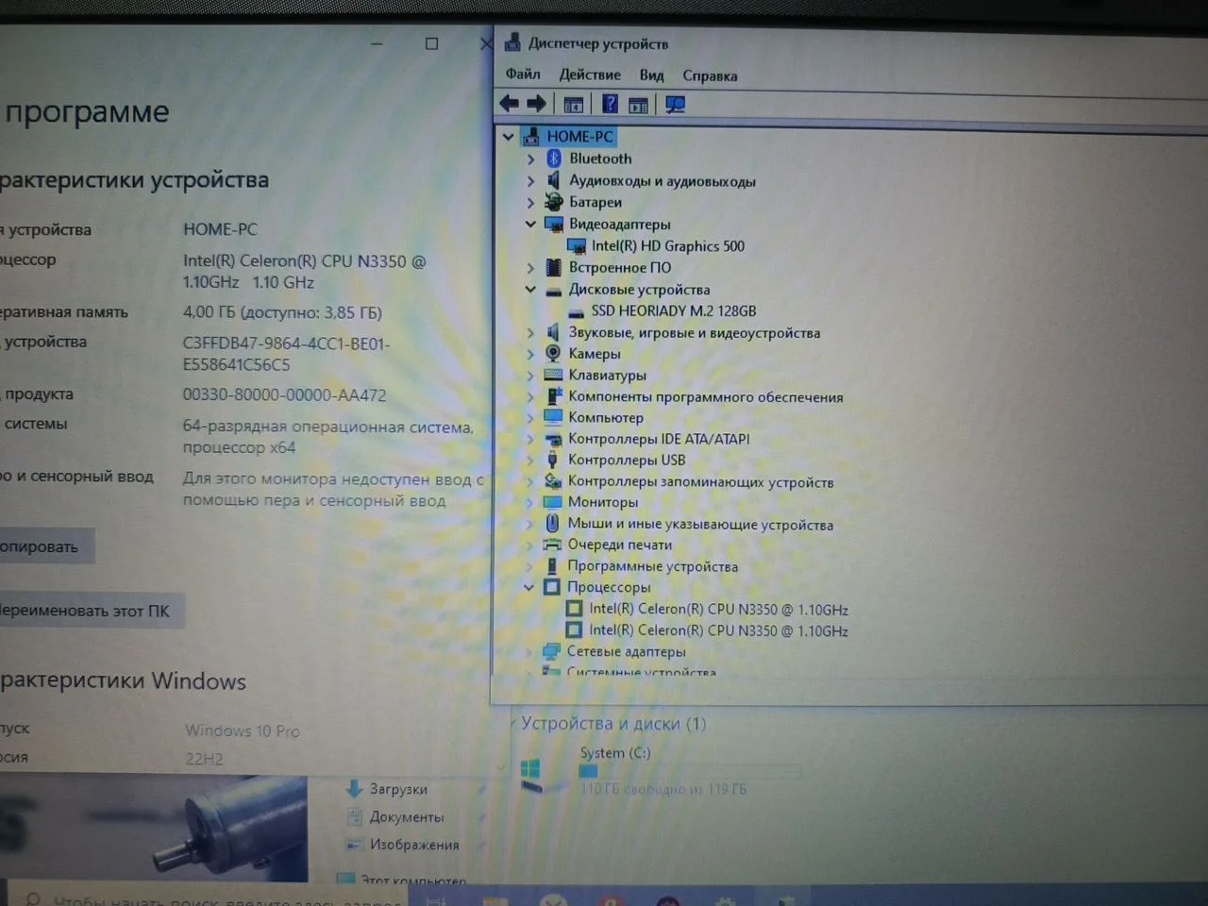The width and height of the screenshot is (1208, 906).
Task: Click the Device Manager title bar icon
Action: (x=512, y=42)
